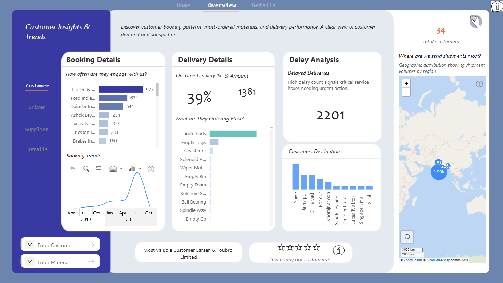Image resolution: width=503 pixels, height=283 pixels.
Task: Zoom out the map with minus button
Action: point(406,92)
